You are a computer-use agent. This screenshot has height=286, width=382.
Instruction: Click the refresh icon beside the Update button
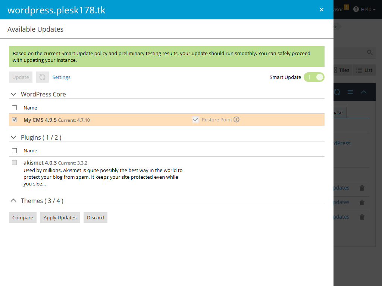pos(42,77)
